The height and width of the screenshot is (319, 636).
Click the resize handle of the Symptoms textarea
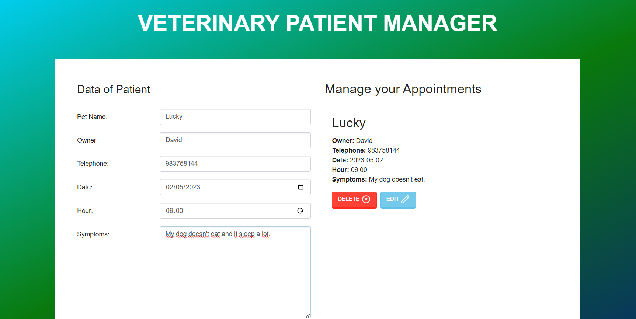[x=307, y=315]
